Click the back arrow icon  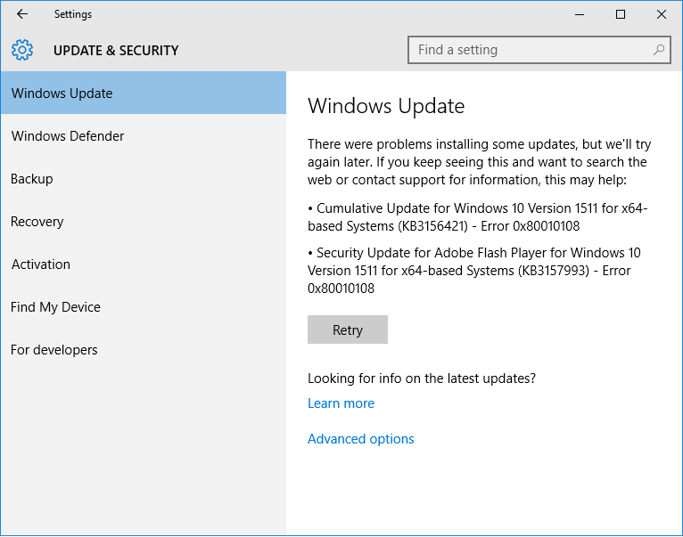pyautogui.click(x=21, y=14)
